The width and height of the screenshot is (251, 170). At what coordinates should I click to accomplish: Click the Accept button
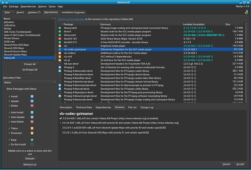coord(240,164)
